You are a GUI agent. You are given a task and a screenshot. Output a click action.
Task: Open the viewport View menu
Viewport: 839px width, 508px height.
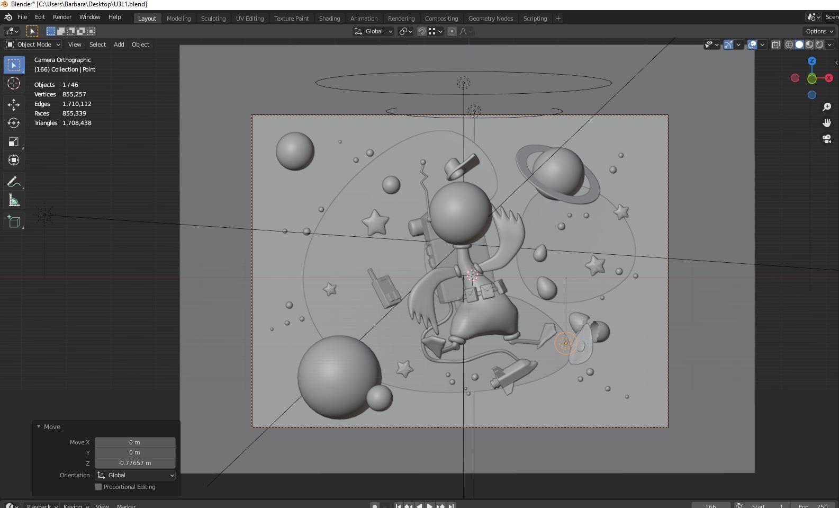75,44
